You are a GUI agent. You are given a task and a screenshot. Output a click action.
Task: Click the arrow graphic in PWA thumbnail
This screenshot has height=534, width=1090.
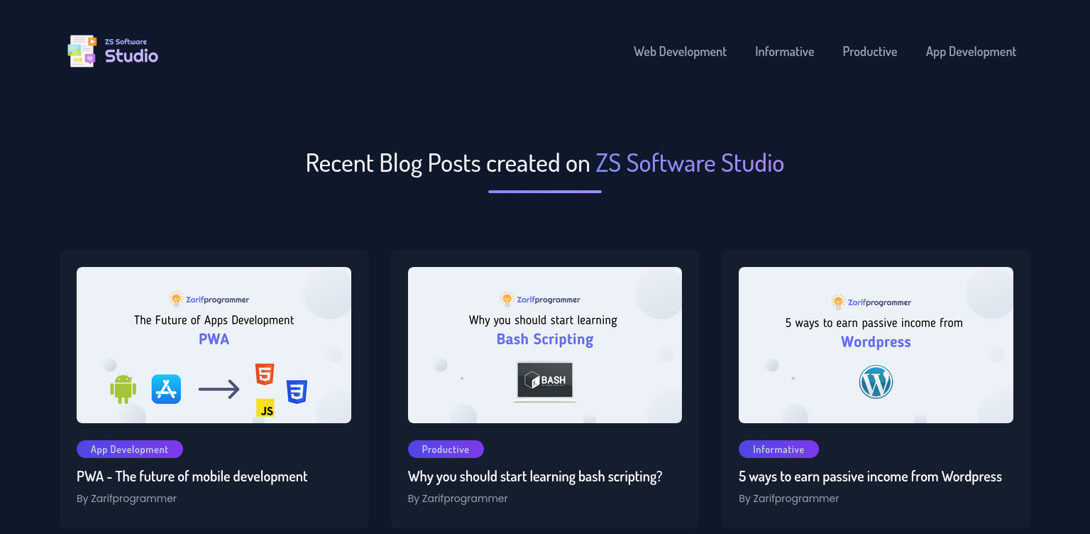pos(219,389)
